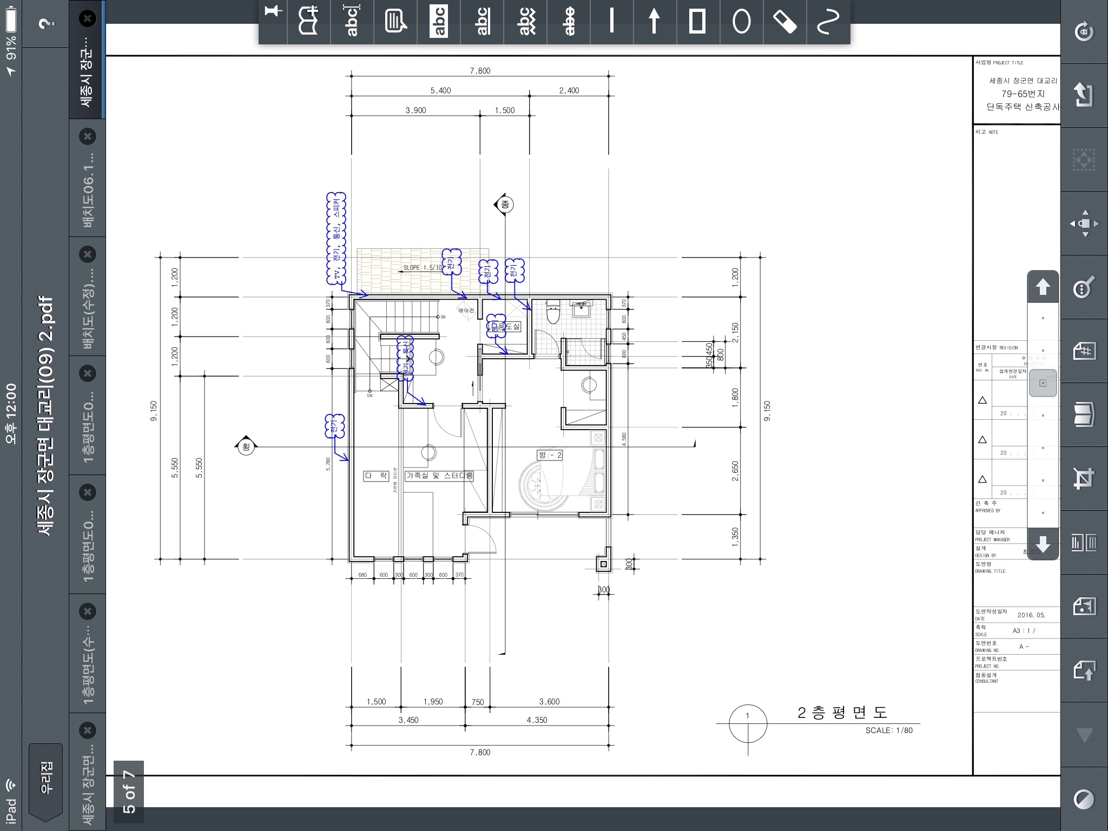The height and width of the screenshot is (831, 1108).
Task: Select the text highlight tool
Action: click(439, 22)
